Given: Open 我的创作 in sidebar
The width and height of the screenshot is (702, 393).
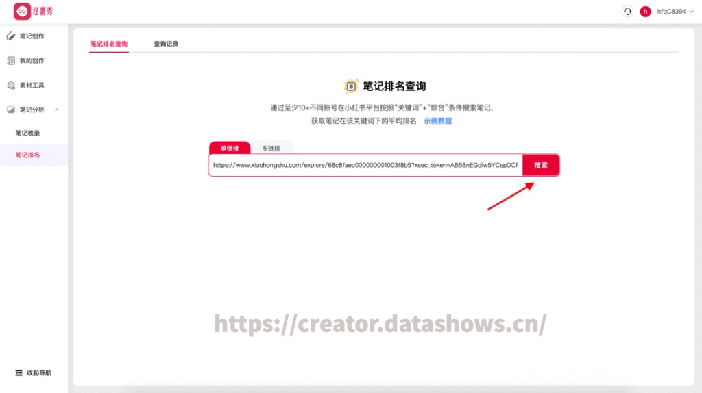Looking at the screenshot, I should pos(32,60).
